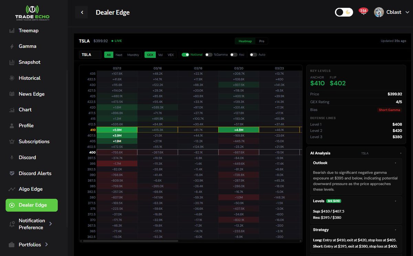
Task: Click the $402 flip value
Action: (338, 83)
